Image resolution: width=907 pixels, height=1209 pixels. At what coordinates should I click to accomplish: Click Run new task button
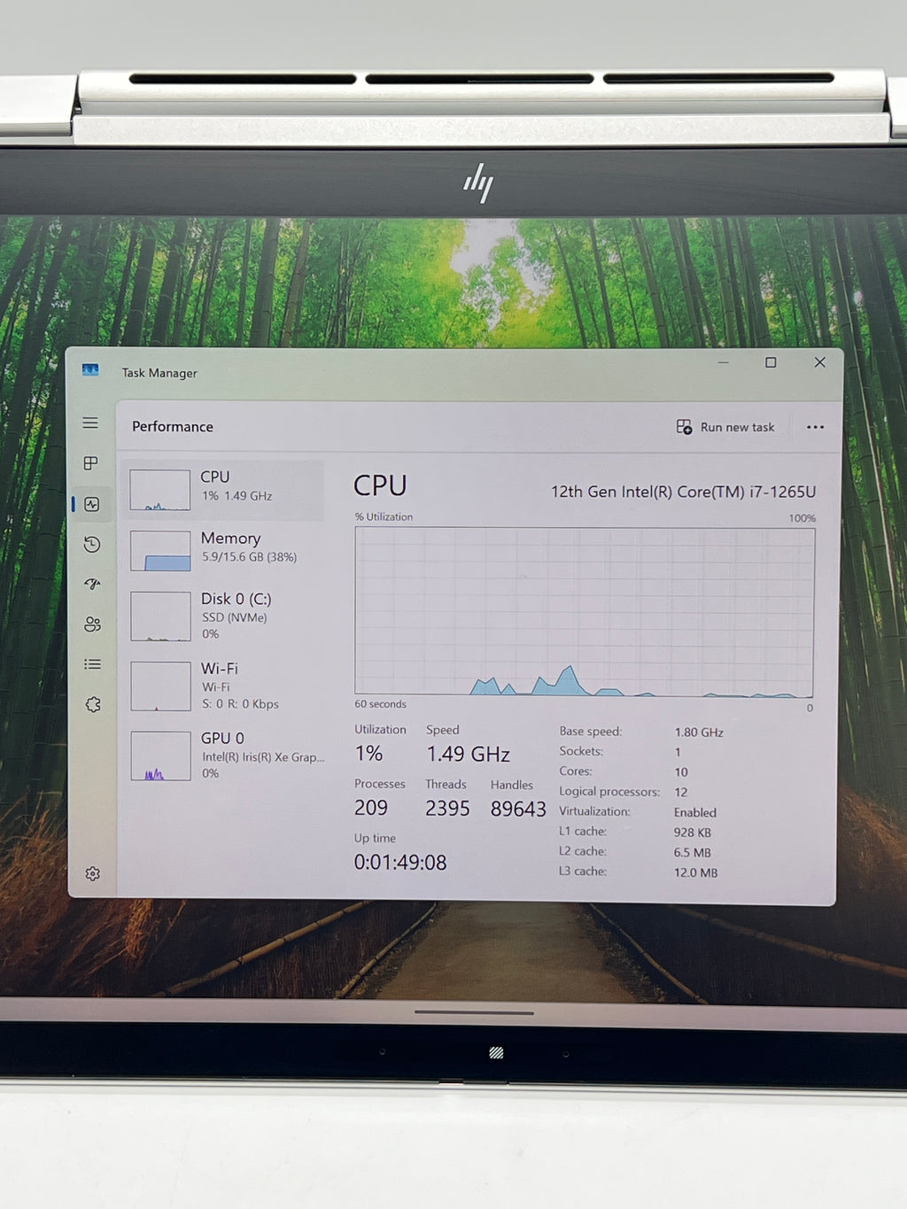point(725,427)
